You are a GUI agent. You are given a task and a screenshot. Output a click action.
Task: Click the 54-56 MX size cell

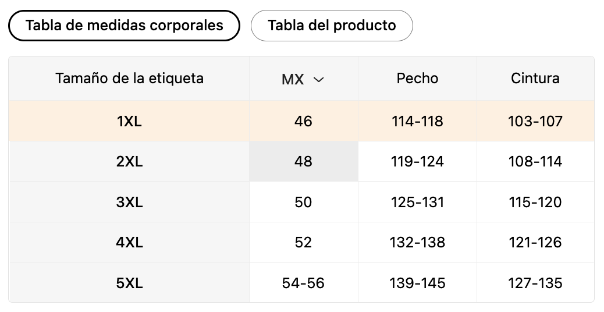(303, 283)
